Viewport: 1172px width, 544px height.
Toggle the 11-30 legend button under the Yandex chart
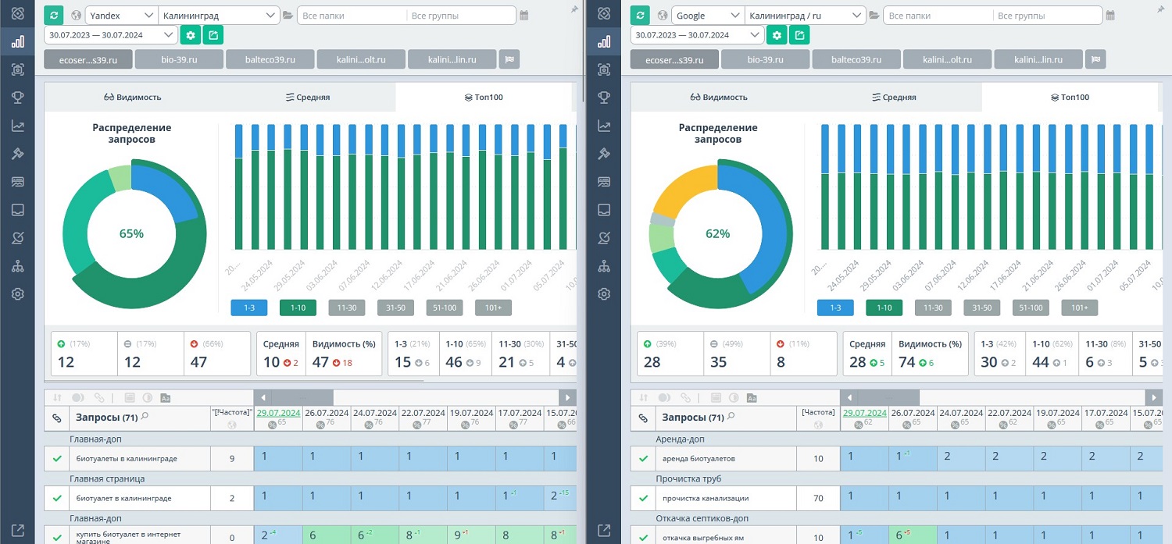click(347, 308)
